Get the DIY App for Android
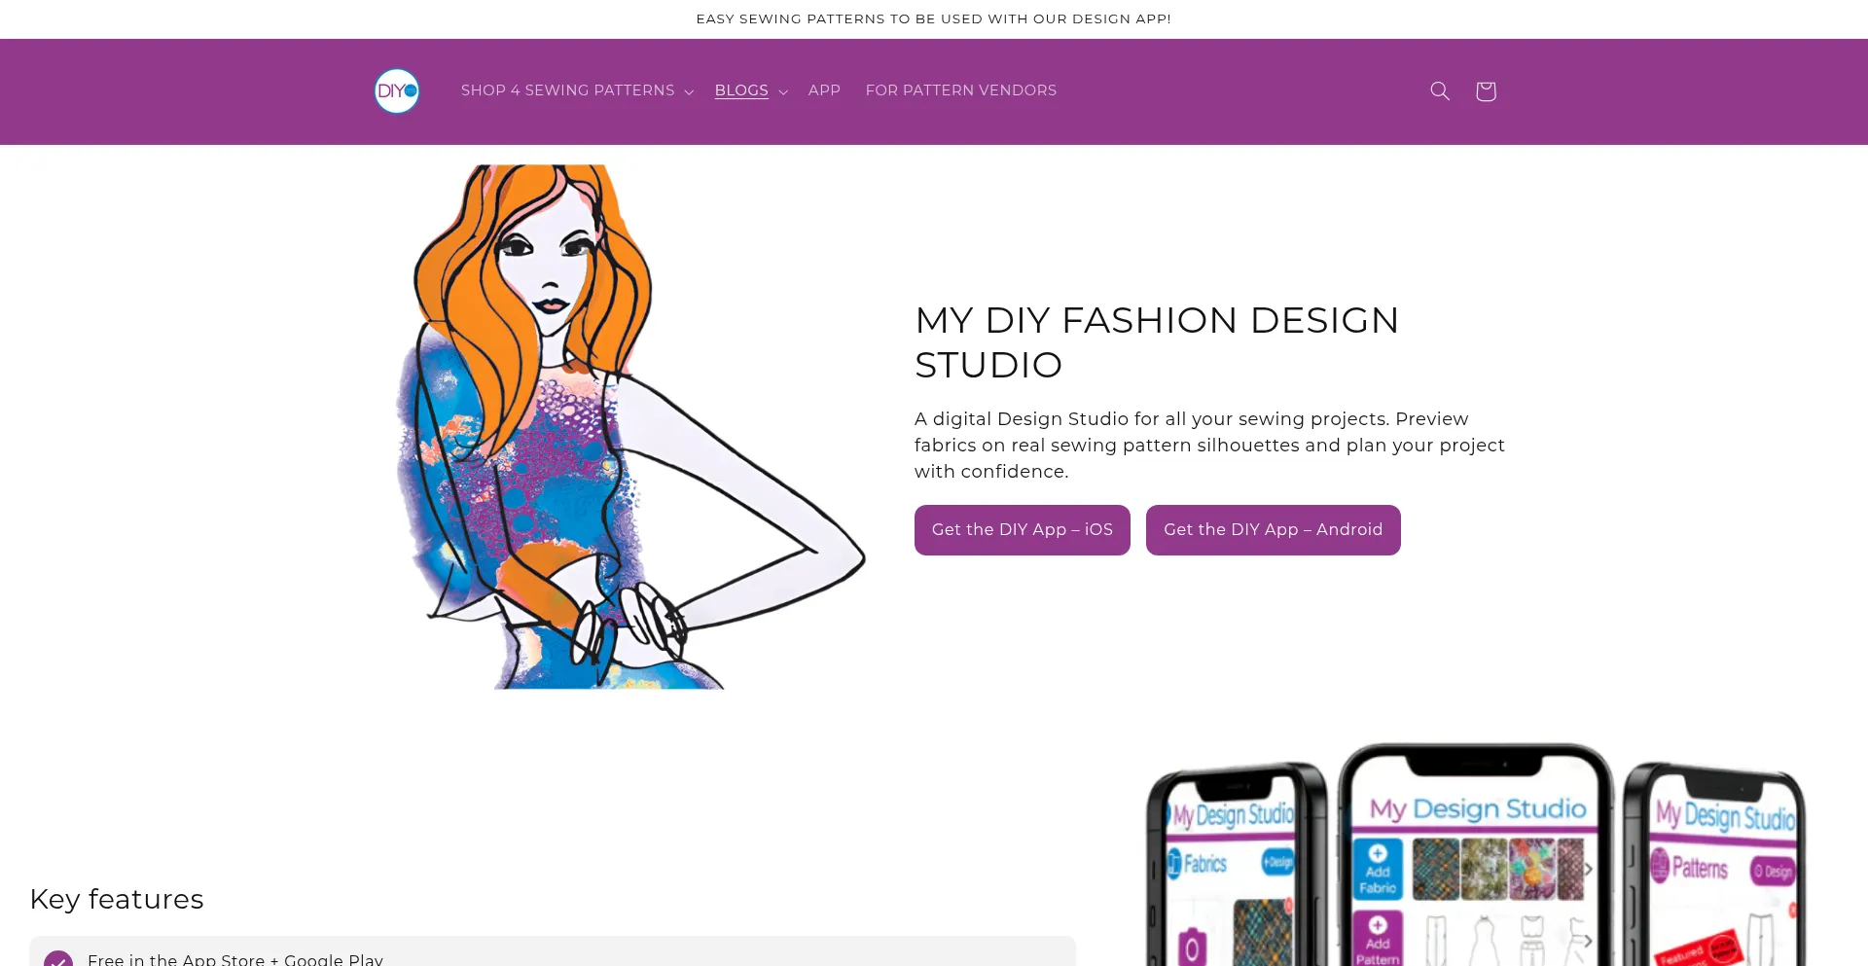Image resolution: width=1868 pixels, height=966 pixels. pyautogui.click(x=1274, y=530)
